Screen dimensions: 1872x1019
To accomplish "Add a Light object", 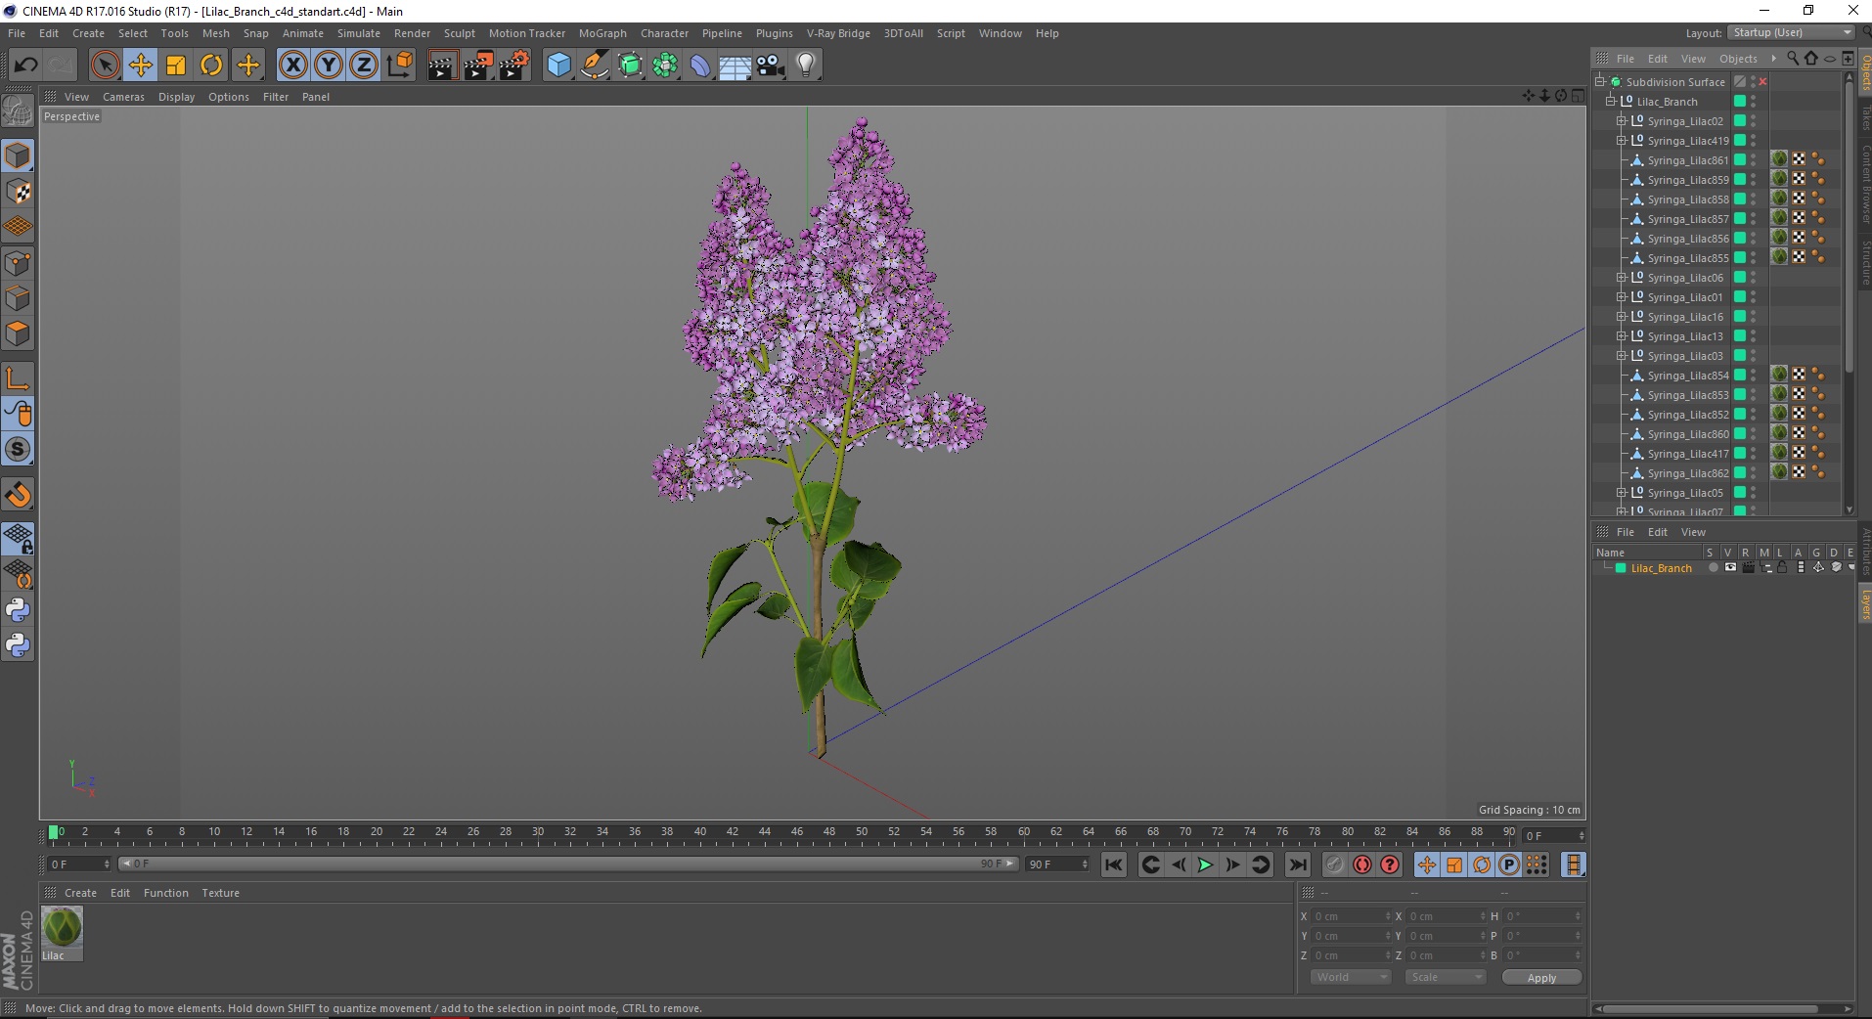I will click(x=806, y=66).
